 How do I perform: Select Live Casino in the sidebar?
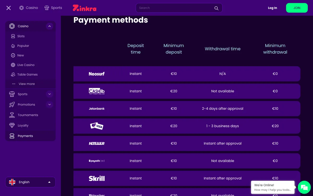click(26, 65)
